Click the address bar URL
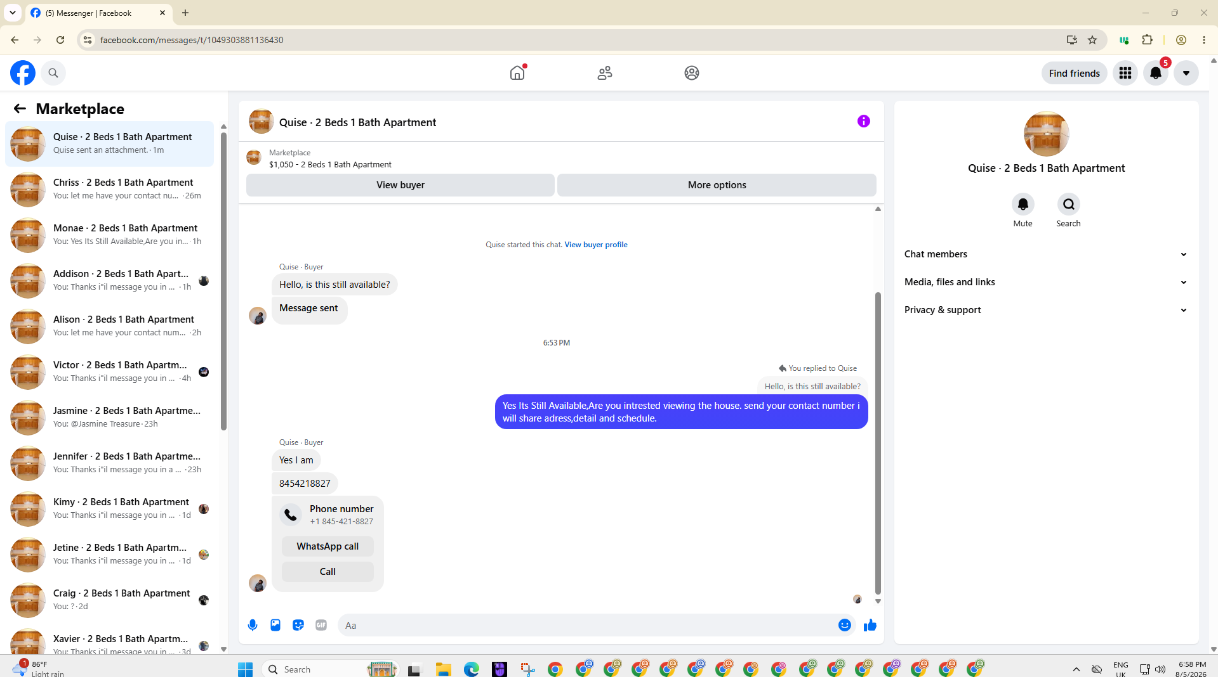This screenshot has height=677, width=1218. point(192,40)
